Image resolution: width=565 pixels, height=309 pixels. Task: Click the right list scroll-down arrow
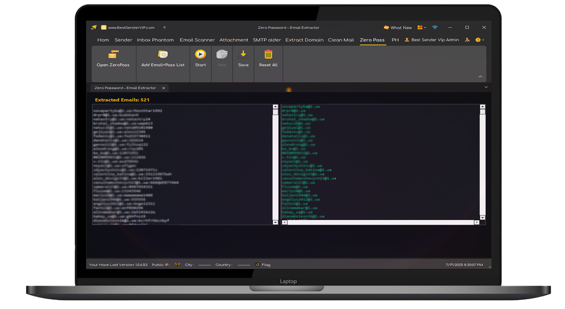[482, 217]
